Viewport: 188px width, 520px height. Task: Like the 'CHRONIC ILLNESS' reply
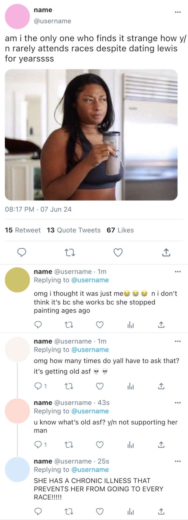(x=100, y=511)
